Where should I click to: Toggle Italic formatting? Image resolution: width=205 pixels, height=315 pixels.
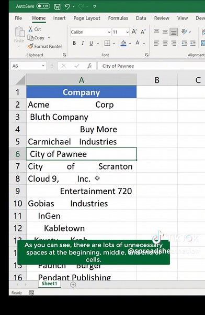click(x=83, y=43)
